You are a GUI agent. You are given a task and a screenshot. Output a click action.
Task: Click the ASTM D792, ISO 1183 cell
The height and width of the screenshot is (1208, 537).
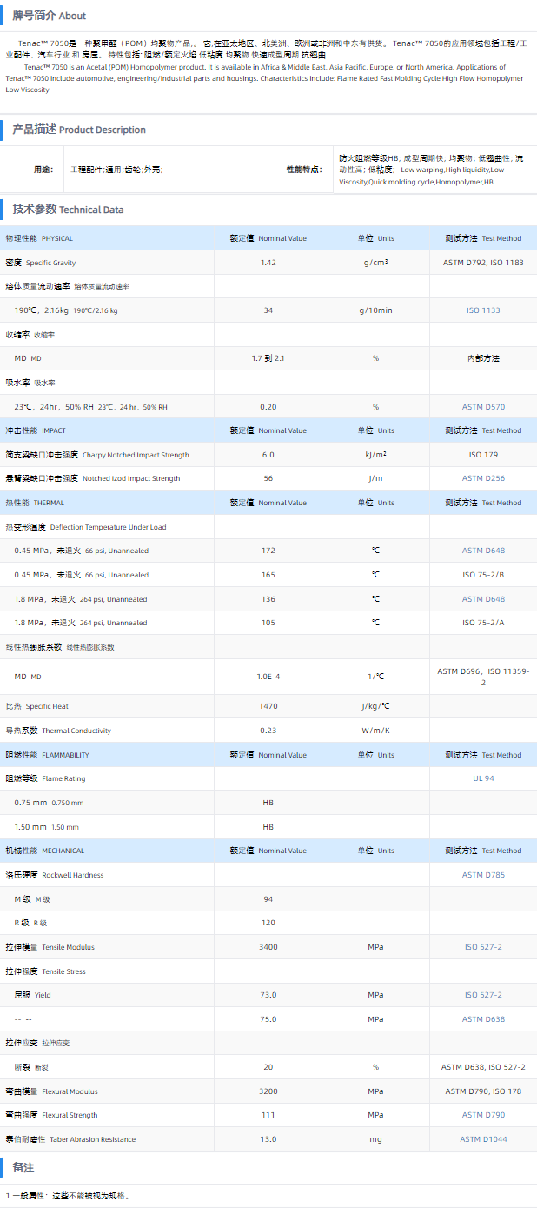click(483, 263)
